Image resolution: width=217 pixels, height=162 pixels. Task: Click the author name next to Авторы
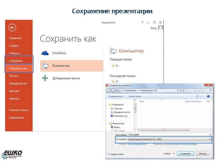[x=137, y=144]
